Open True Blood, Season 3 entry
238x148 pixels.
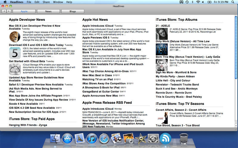tap(178, 125)
